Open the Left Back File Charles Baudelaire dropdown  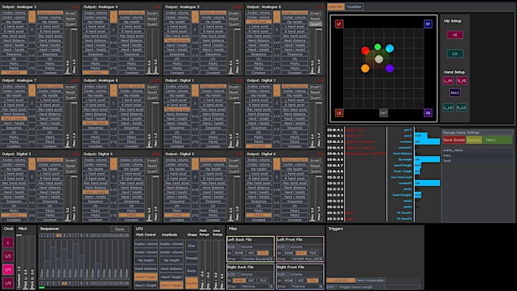[x=257, y=259]
